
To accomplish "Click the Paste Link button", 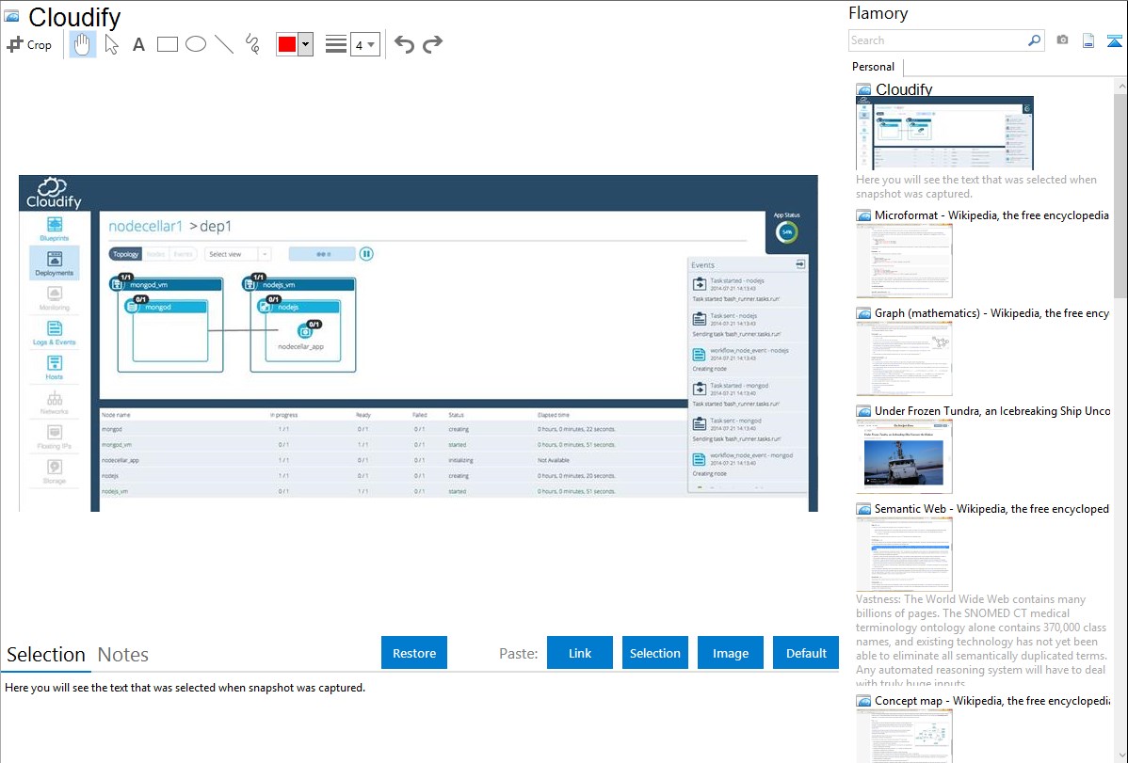I will 580,653.
